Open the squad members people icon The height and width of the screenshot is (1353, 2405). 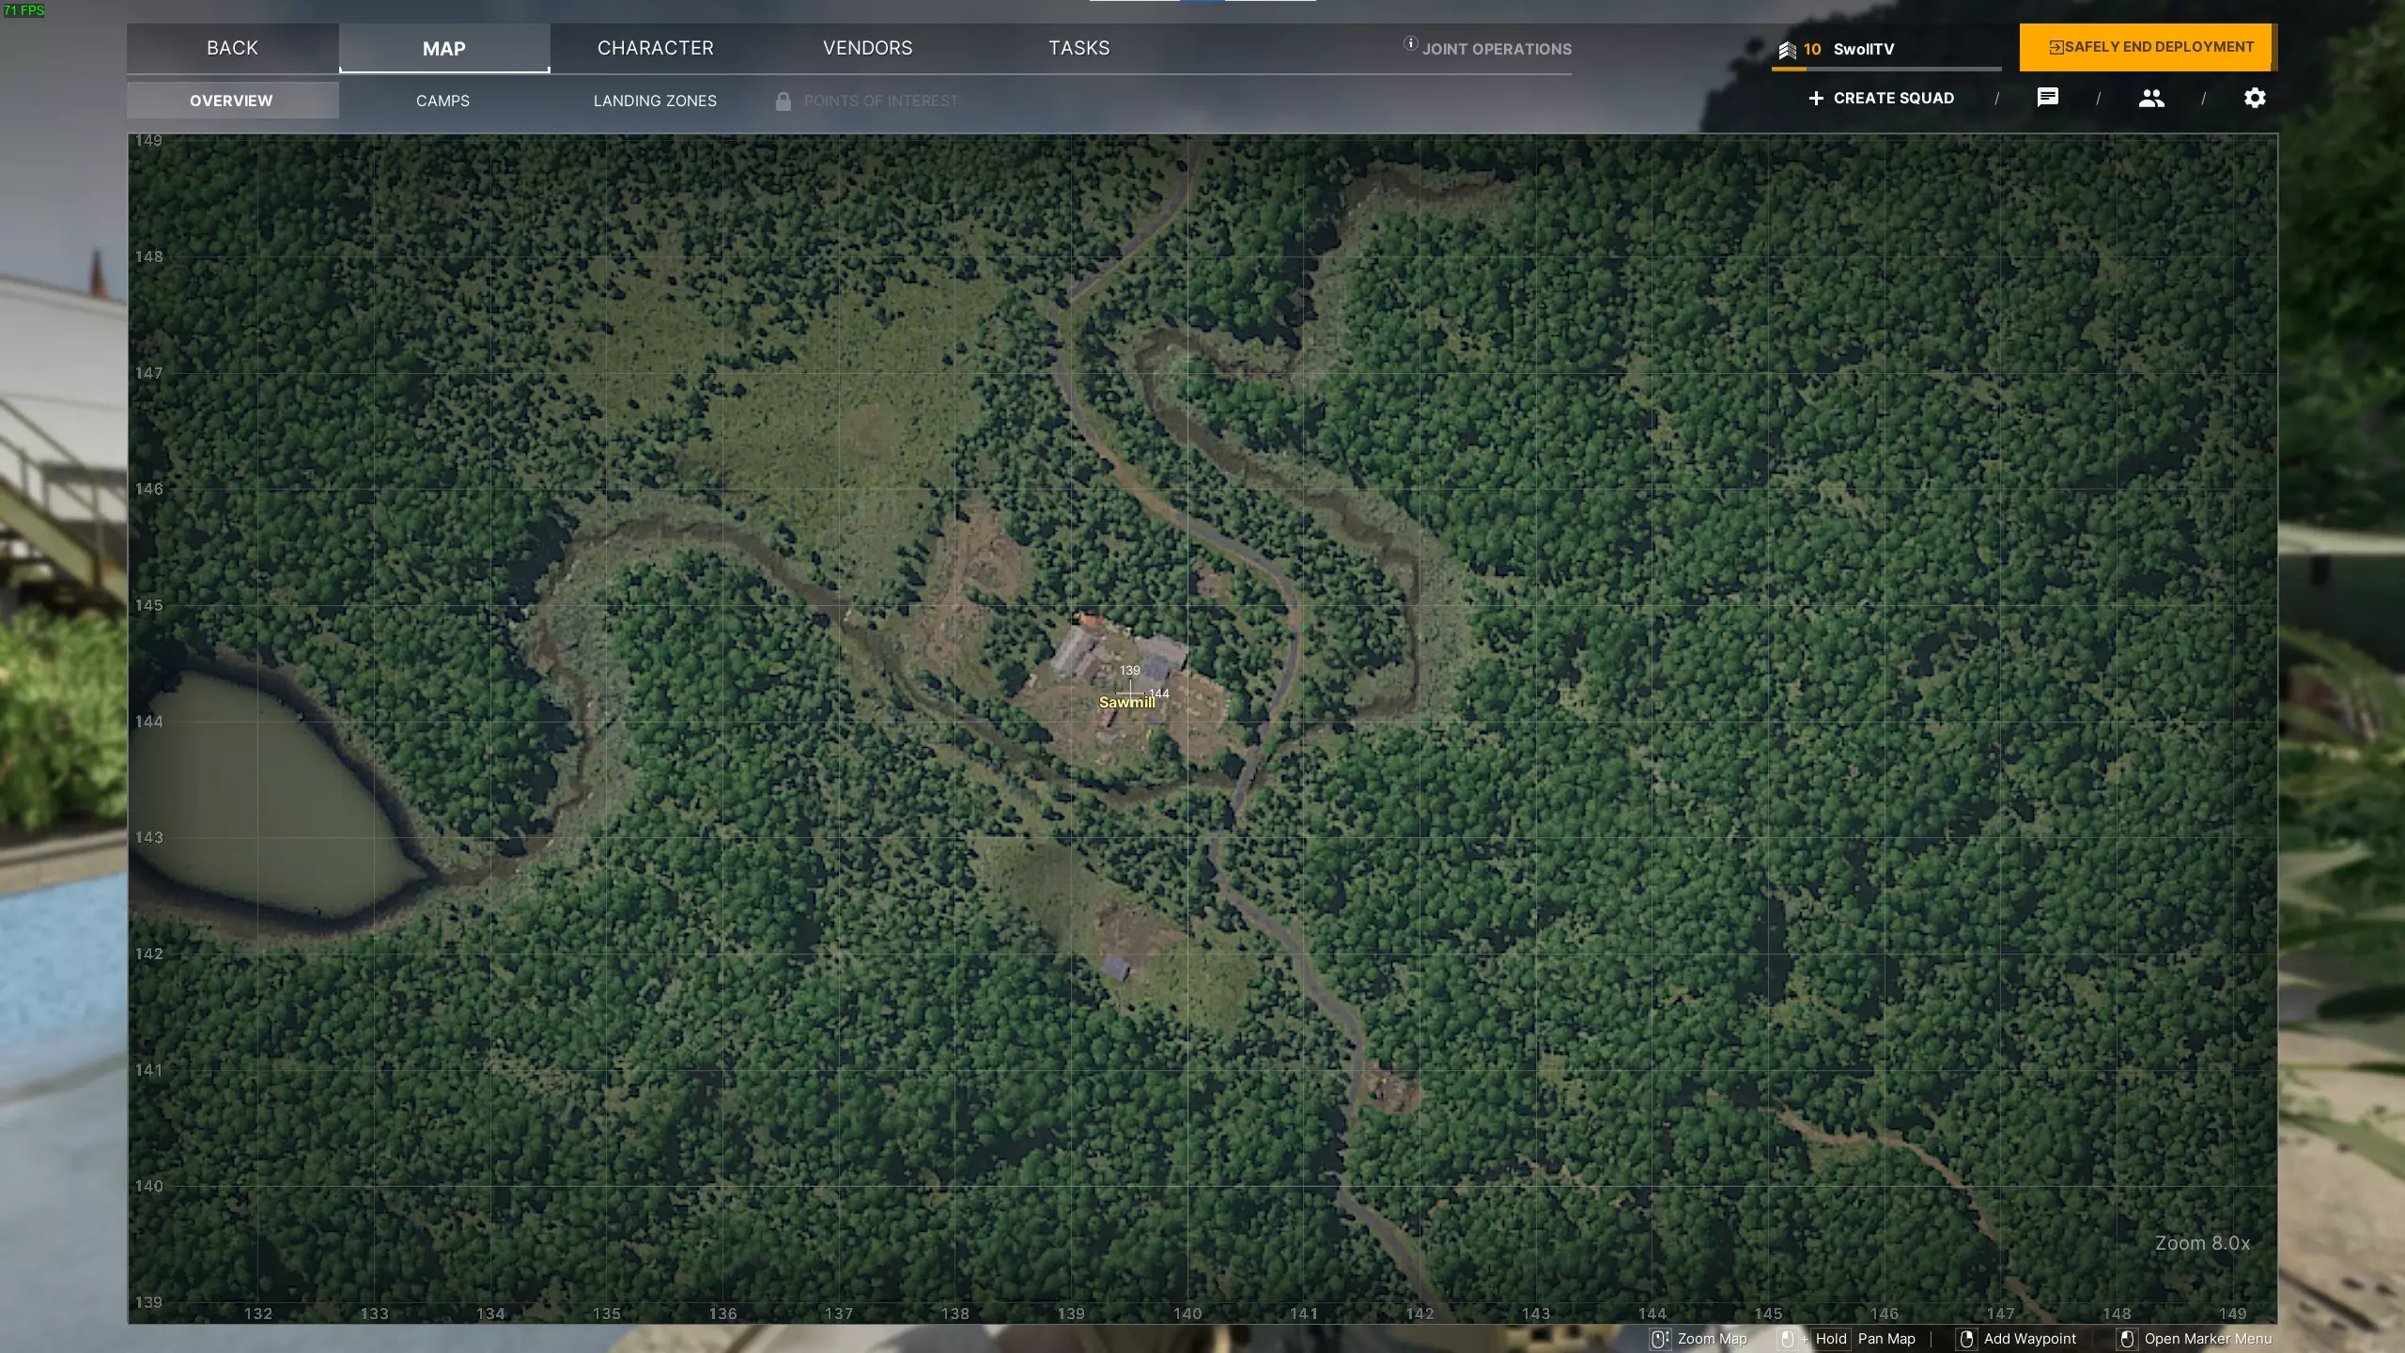click(x=2151, y=98)
